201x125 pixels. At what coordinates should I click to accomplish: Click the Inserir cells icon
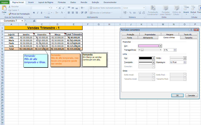[186, 8]
